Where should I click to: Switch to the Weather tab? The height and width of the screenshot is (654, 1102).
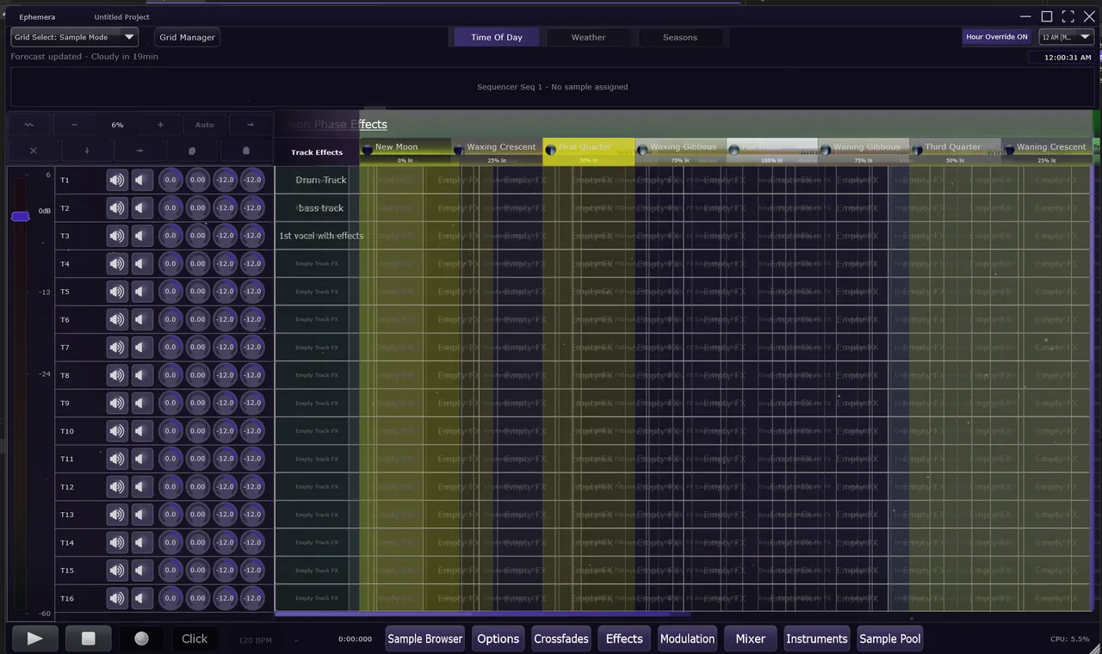[x=588, y=37]
